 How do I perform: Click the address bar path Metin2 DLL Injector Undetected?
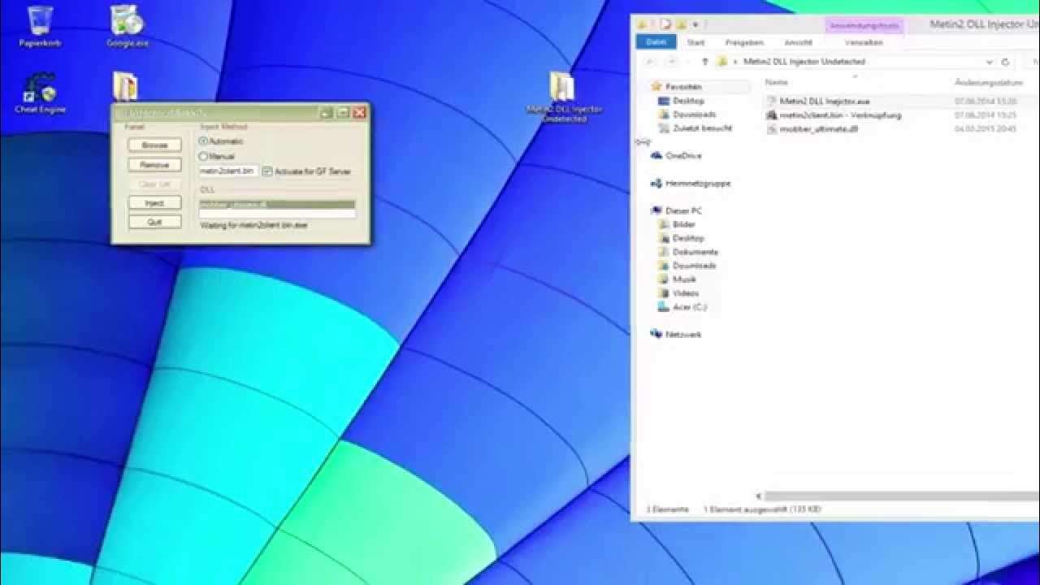coord(804,62)
